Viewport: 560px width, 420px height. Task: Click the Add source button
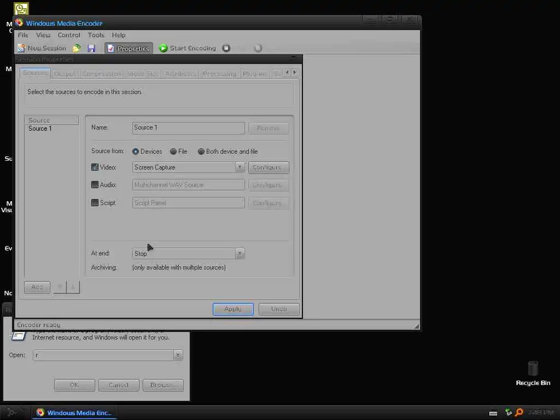37,287
